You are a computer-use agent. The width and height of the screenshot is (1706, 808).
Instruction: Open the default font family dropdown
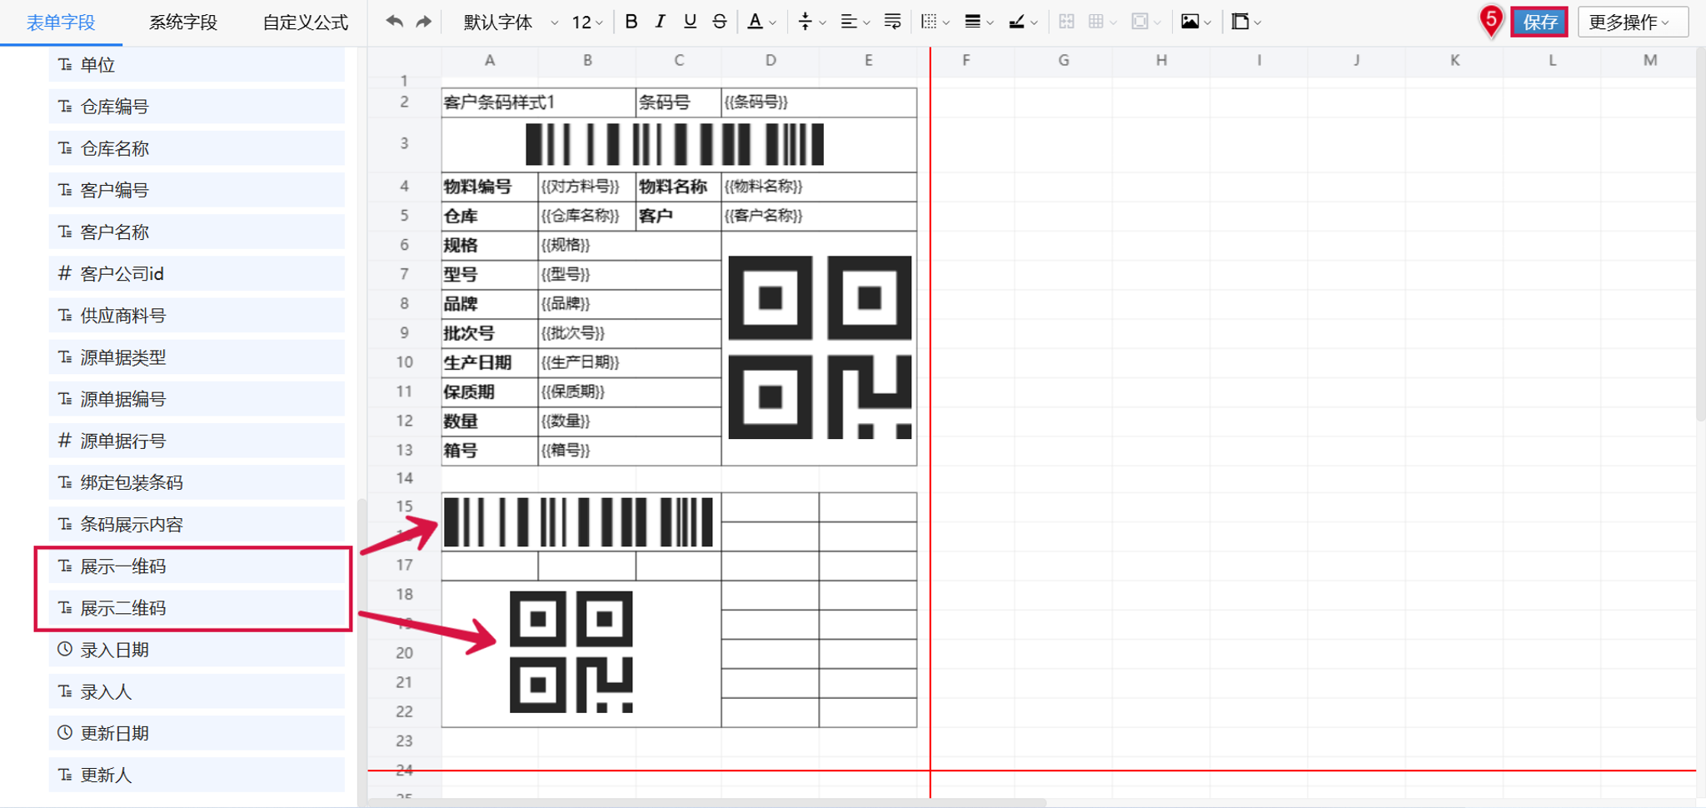510,22
